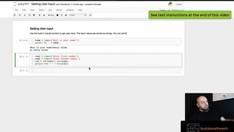Open the Widgets menu
Image resolution: width=234 pixels, height=132 pixels.
coord(70,10)
